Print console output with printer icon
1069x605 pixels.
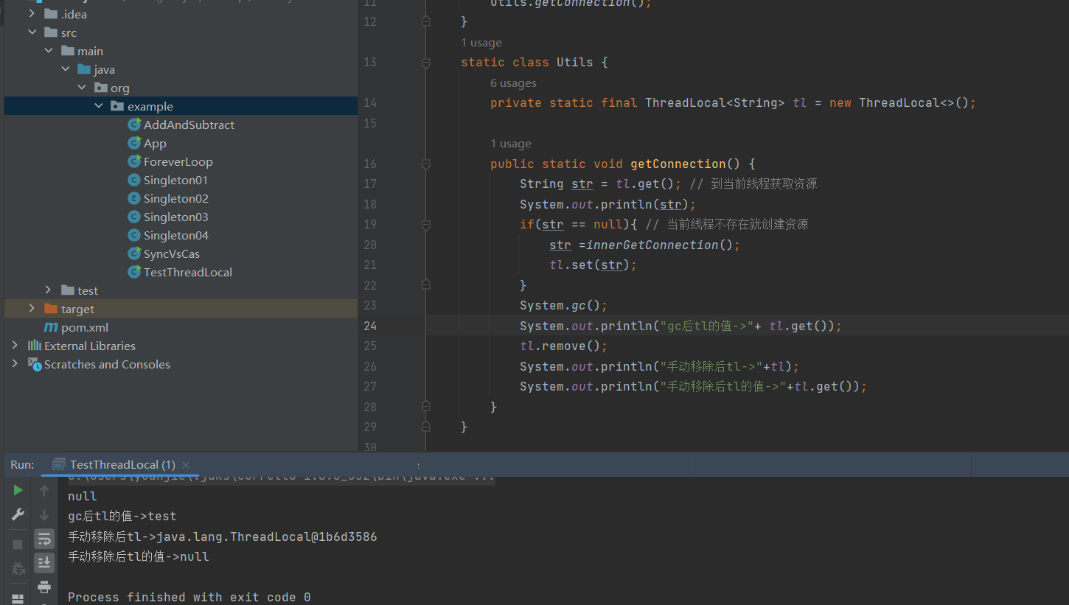coord(44,587)
